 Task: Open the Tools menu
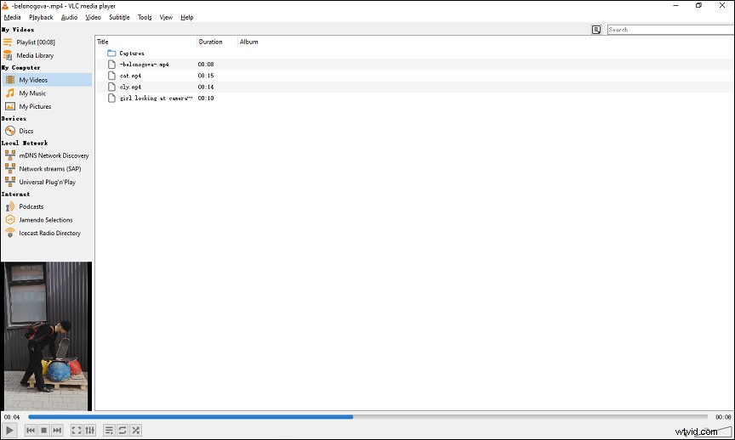coord(145,17)
